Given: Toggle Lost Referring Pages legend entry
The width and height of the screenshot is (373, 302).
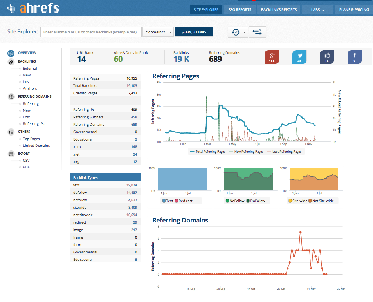Looking at the screenshot, I should click(284, 152).
